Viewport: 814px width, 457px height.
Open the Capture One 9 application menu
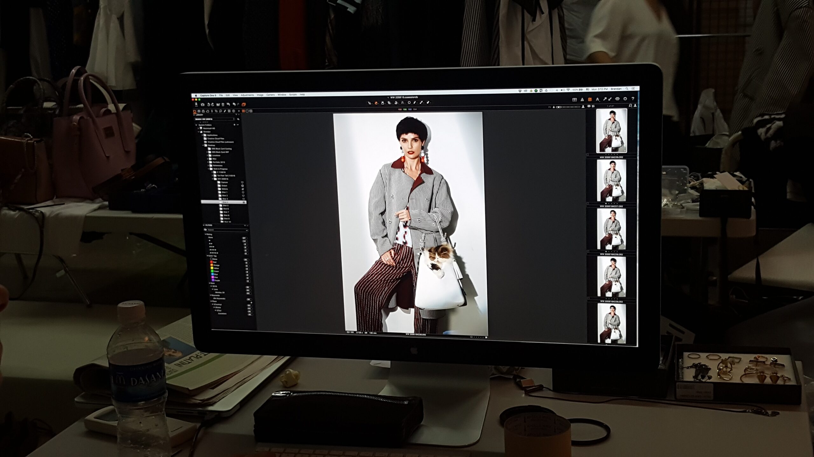(x=208, y=95)
